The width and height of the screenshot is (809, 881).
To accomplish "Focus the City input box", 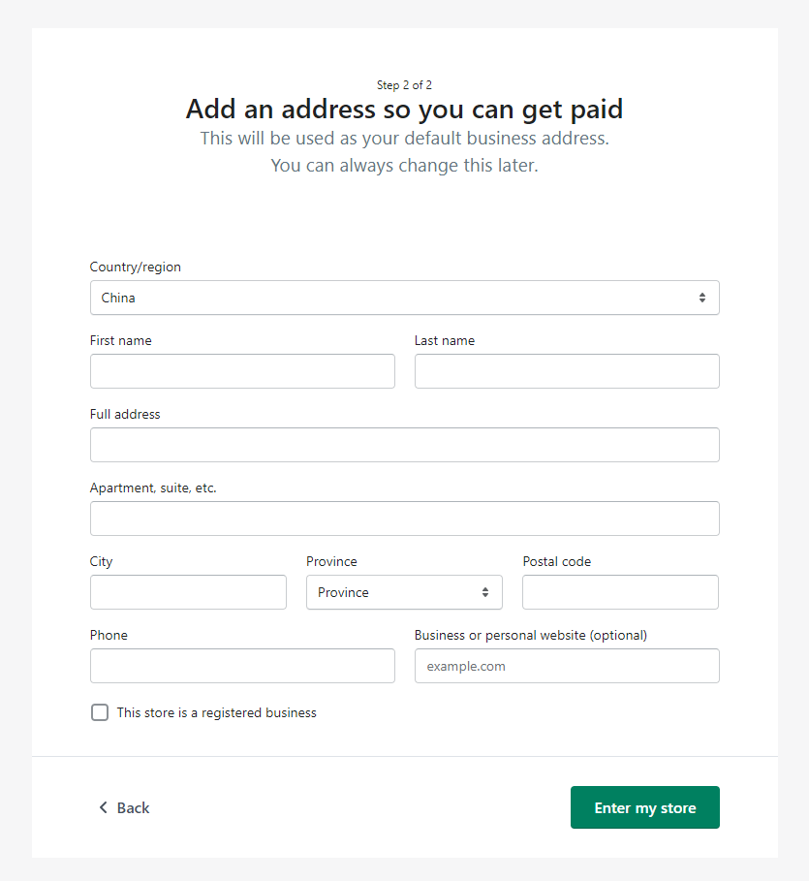I will 188,592.
